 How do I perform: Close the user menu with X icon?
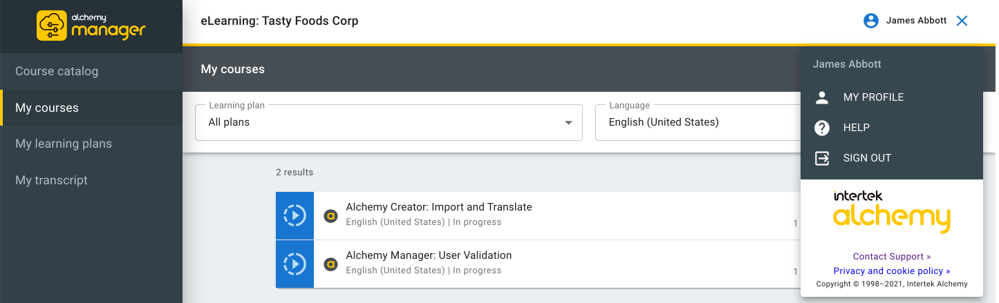point(962,21)
